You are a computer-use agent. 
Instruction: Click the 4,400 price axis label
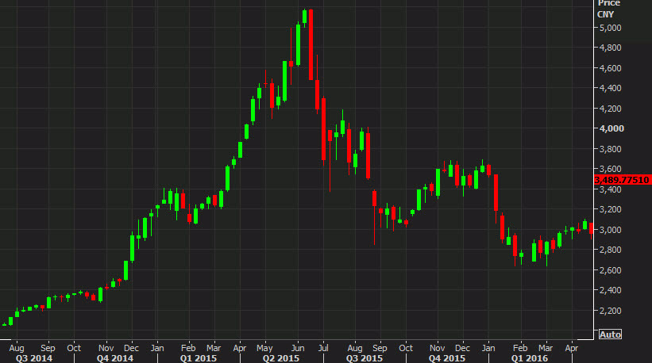(610, 88)
